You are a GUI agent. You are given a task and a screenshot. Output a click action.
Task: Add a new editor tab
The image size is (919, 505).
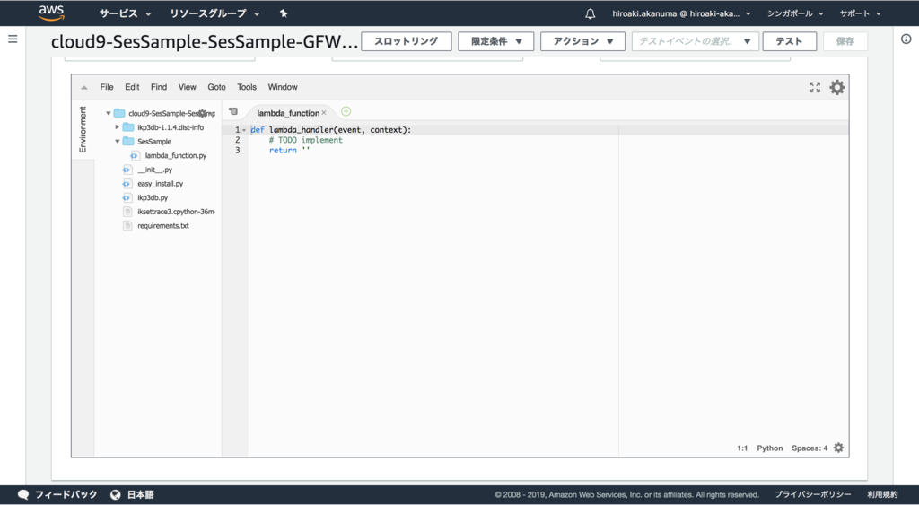coord(346,111)
